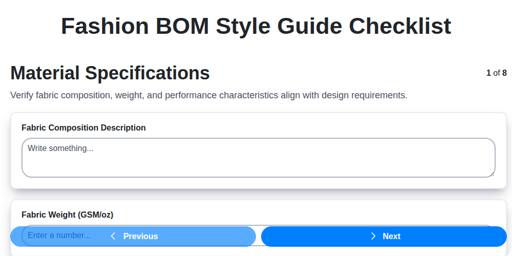Grab the textarea resize handle corner

pos(493,175)
